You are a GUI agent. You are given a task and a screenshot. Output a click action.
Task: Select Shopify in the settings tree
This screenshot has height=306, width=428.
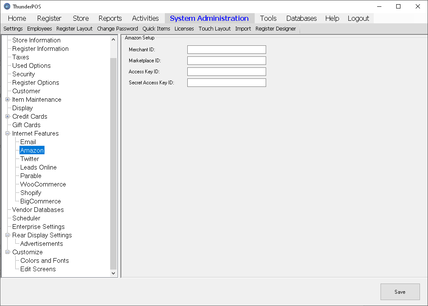pos(31,193)
